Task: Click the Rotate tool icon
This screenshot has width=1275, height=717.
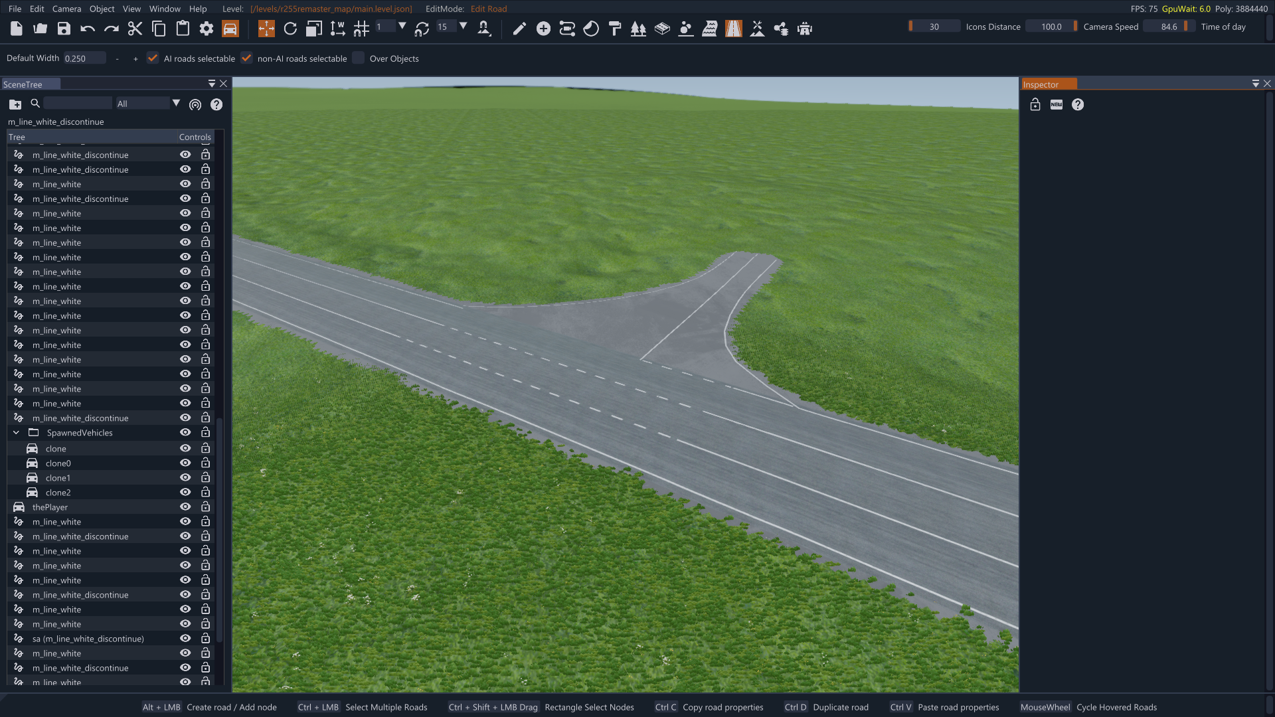Action: [x=290, y=29]
